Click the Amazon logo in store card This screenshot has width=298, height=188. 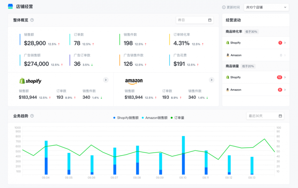[x=134, y=81]
